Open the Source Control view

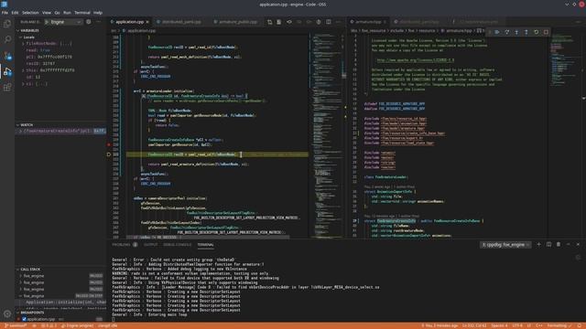tap(7, 56)
